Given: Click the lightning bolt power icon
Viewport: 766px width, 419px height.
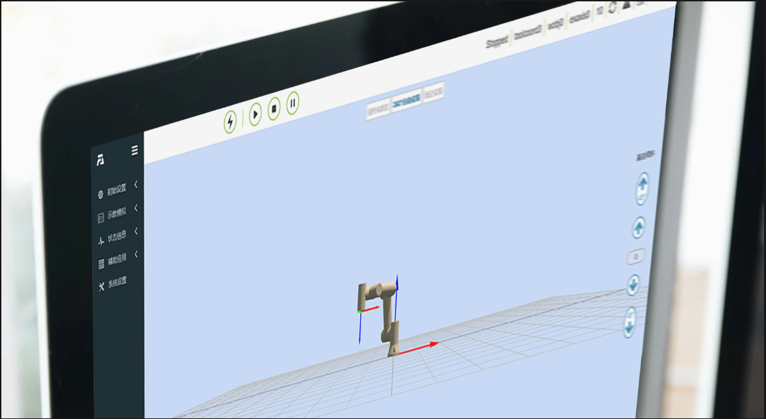Looking at the screenshot, I should coord(230,122).
